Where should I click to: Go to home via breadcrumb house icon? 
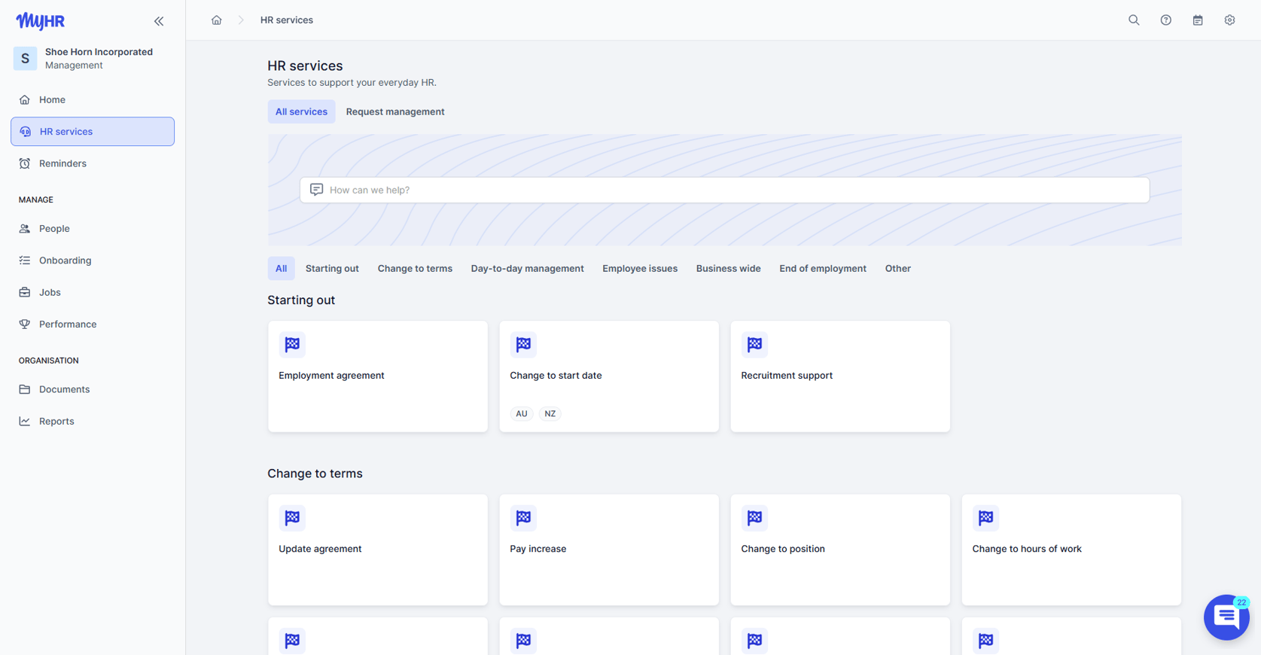(216, 20)
